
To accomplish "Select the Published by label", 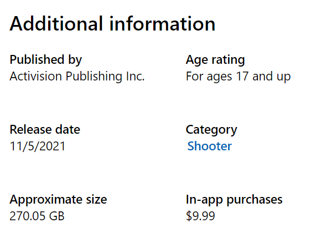I will tap(45, 60).
